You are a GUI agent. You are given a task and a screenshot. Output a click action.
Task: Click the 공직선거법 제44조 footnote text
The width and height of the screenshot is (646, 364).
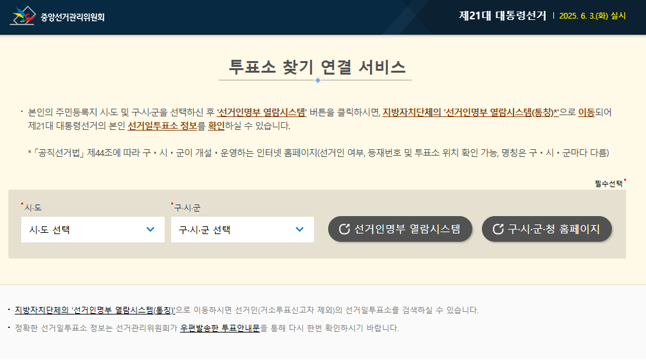318,153
